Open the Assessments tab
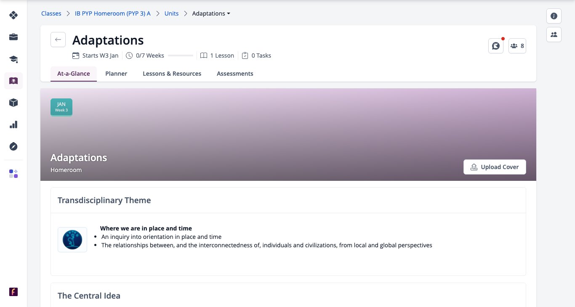The height and width of the screenshot is (307, 575). 235,74
